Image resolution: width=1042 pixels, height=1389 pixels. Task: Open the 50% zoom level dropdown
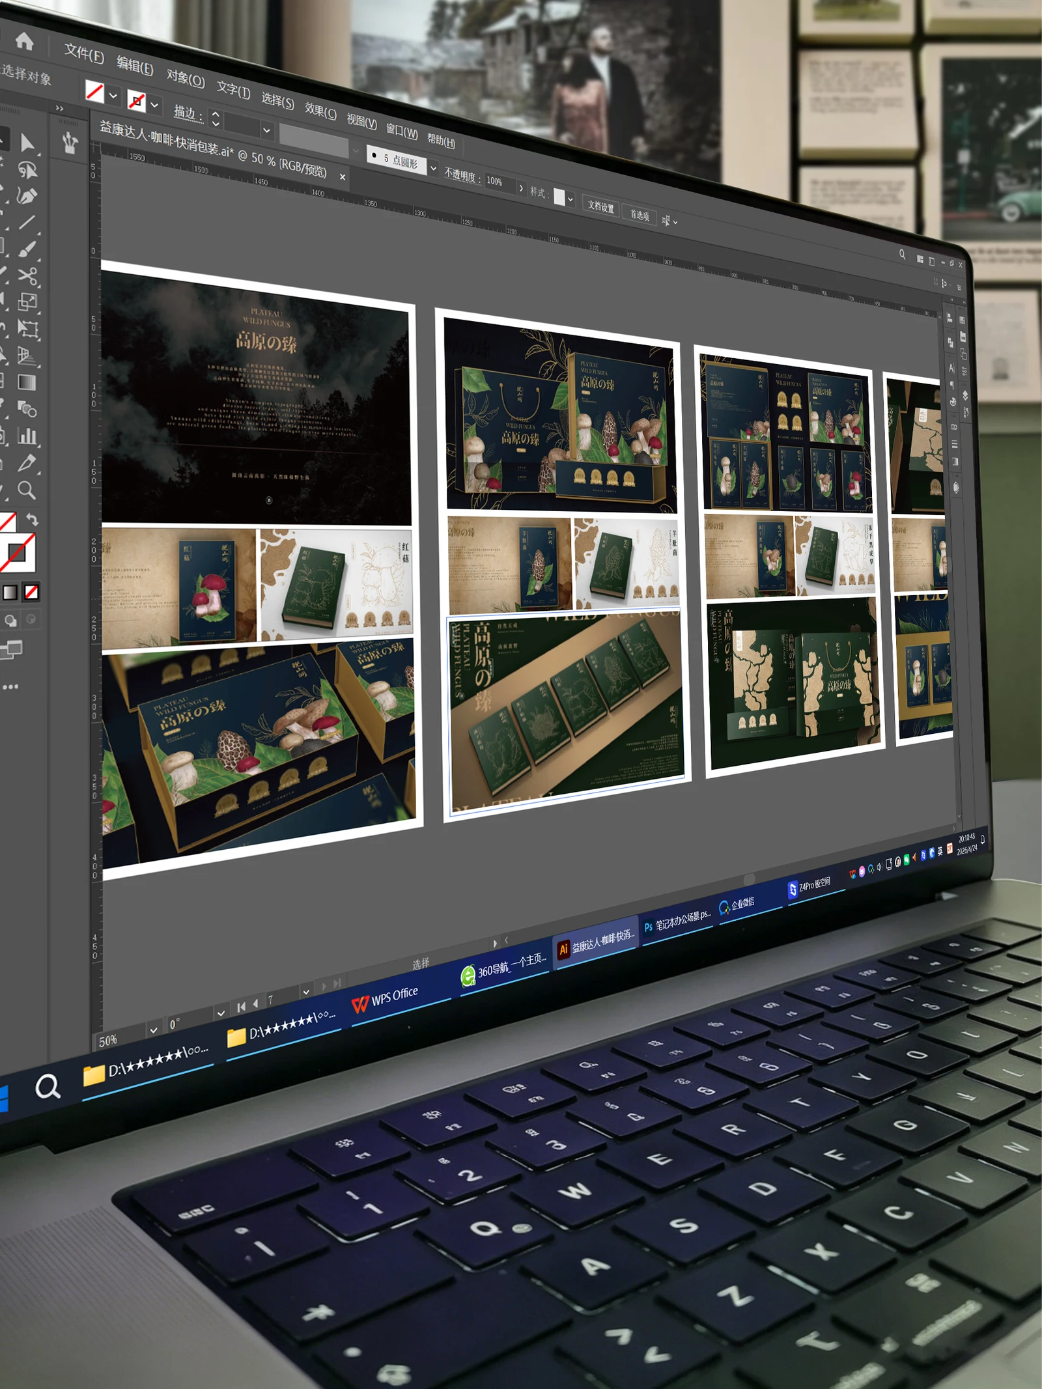coord(154,1030)
